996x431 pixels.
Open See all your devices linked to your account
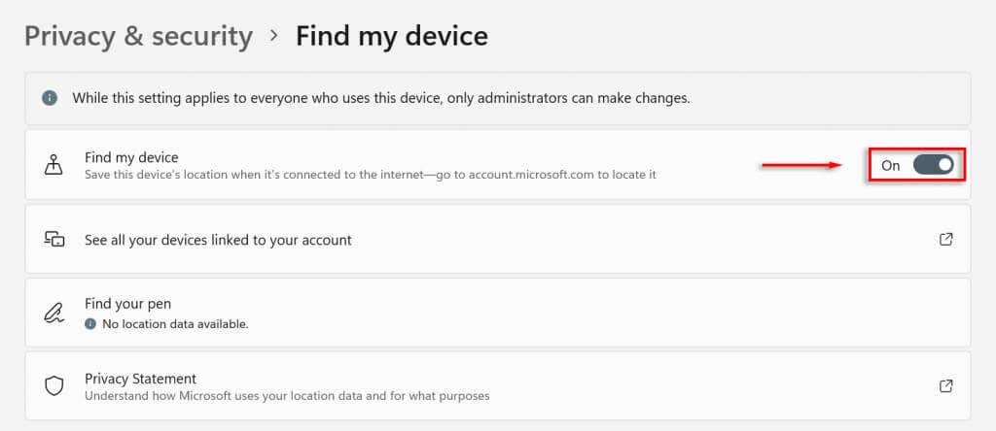click(x=218, y=239)
